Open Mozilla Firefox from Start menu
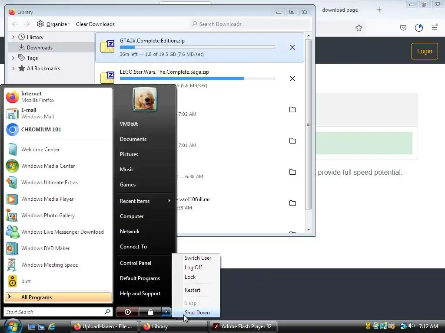This screenshot has height=333, width=445. tap(58, 97)
